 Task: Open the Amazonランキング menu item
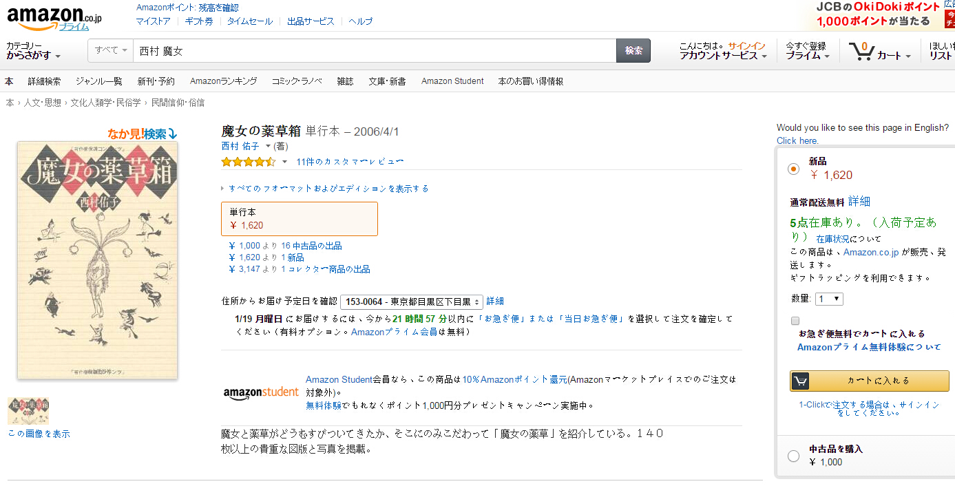tap(223, 81)
